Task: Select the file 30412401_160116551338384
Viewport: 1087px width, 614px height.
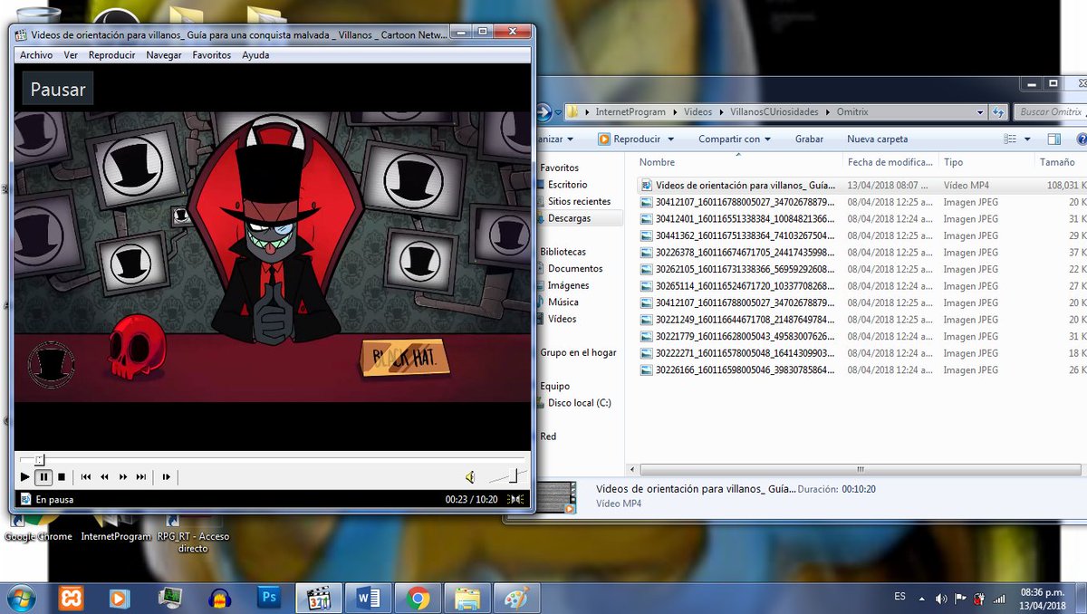Action: [861, 218]
